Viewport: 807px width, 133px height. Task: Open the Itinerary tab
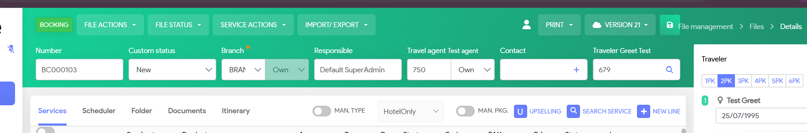click(235, 111)
